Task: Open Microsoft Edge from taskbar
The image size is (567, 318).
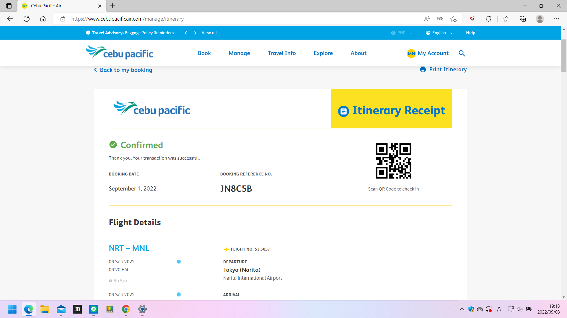Action: click(29, 309)
